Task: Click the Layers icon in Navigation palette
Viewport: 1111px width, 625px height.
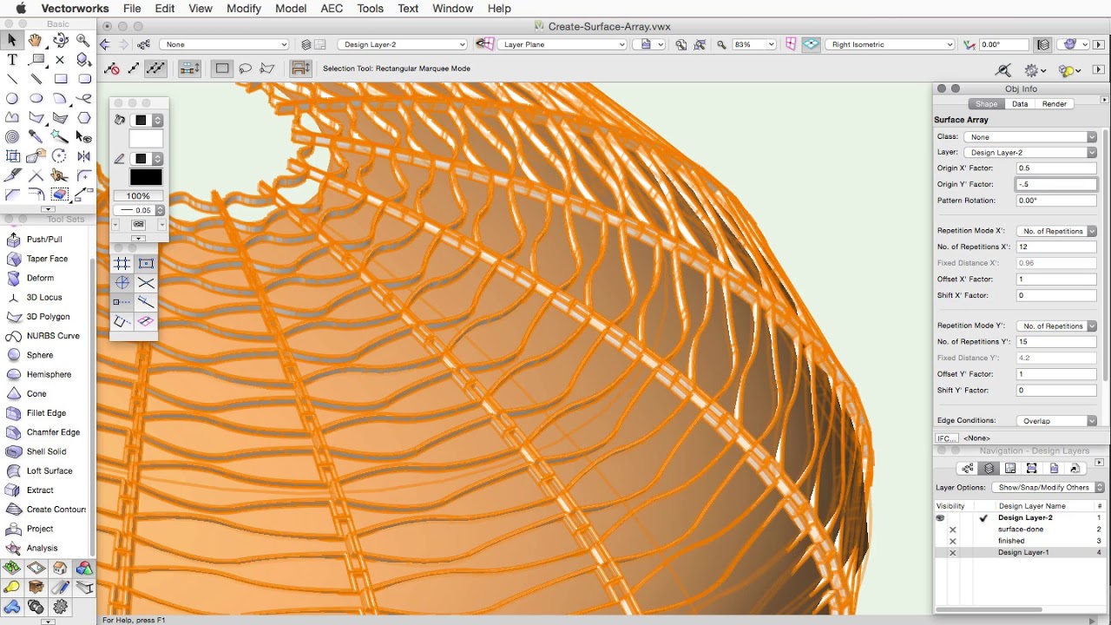Action: tap(989, 469)
